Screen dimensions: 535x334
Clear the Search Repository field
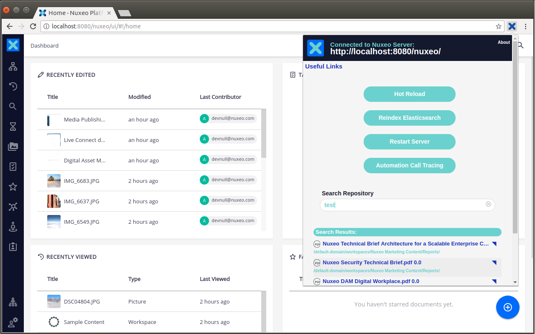pos(488,204)
